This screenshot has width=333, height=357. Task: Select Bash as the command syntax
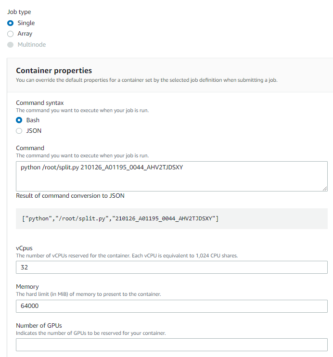click(x=19, y=120)
